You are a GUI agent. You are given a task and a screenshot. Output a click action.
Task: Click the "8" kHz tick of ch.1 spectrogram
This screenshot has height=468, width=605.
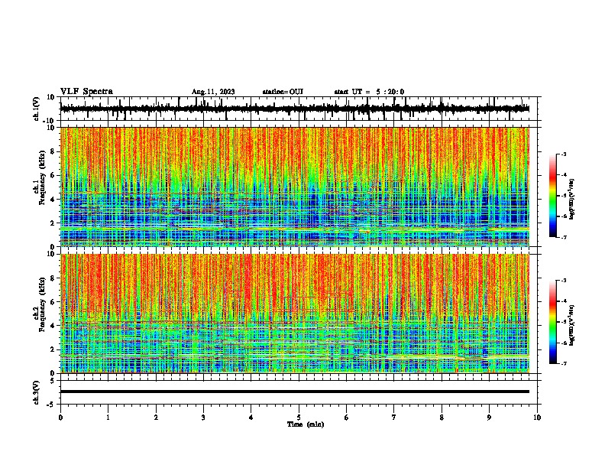point(53,151)
